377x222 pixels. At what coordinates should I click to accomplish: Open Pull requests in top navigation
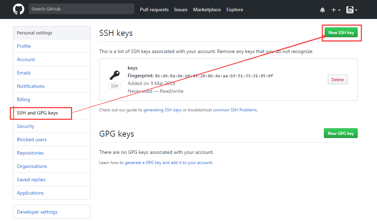tap(154, 9)
